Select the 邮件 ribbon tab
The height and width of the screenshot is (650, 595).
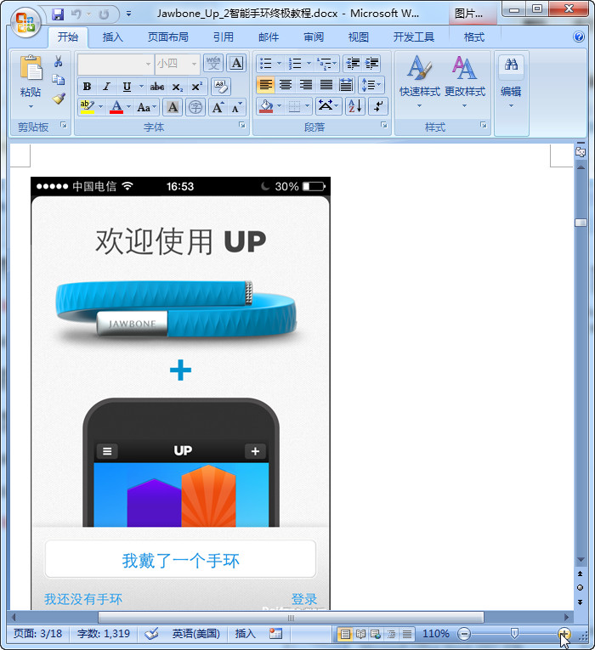click(x=269, y=37)
